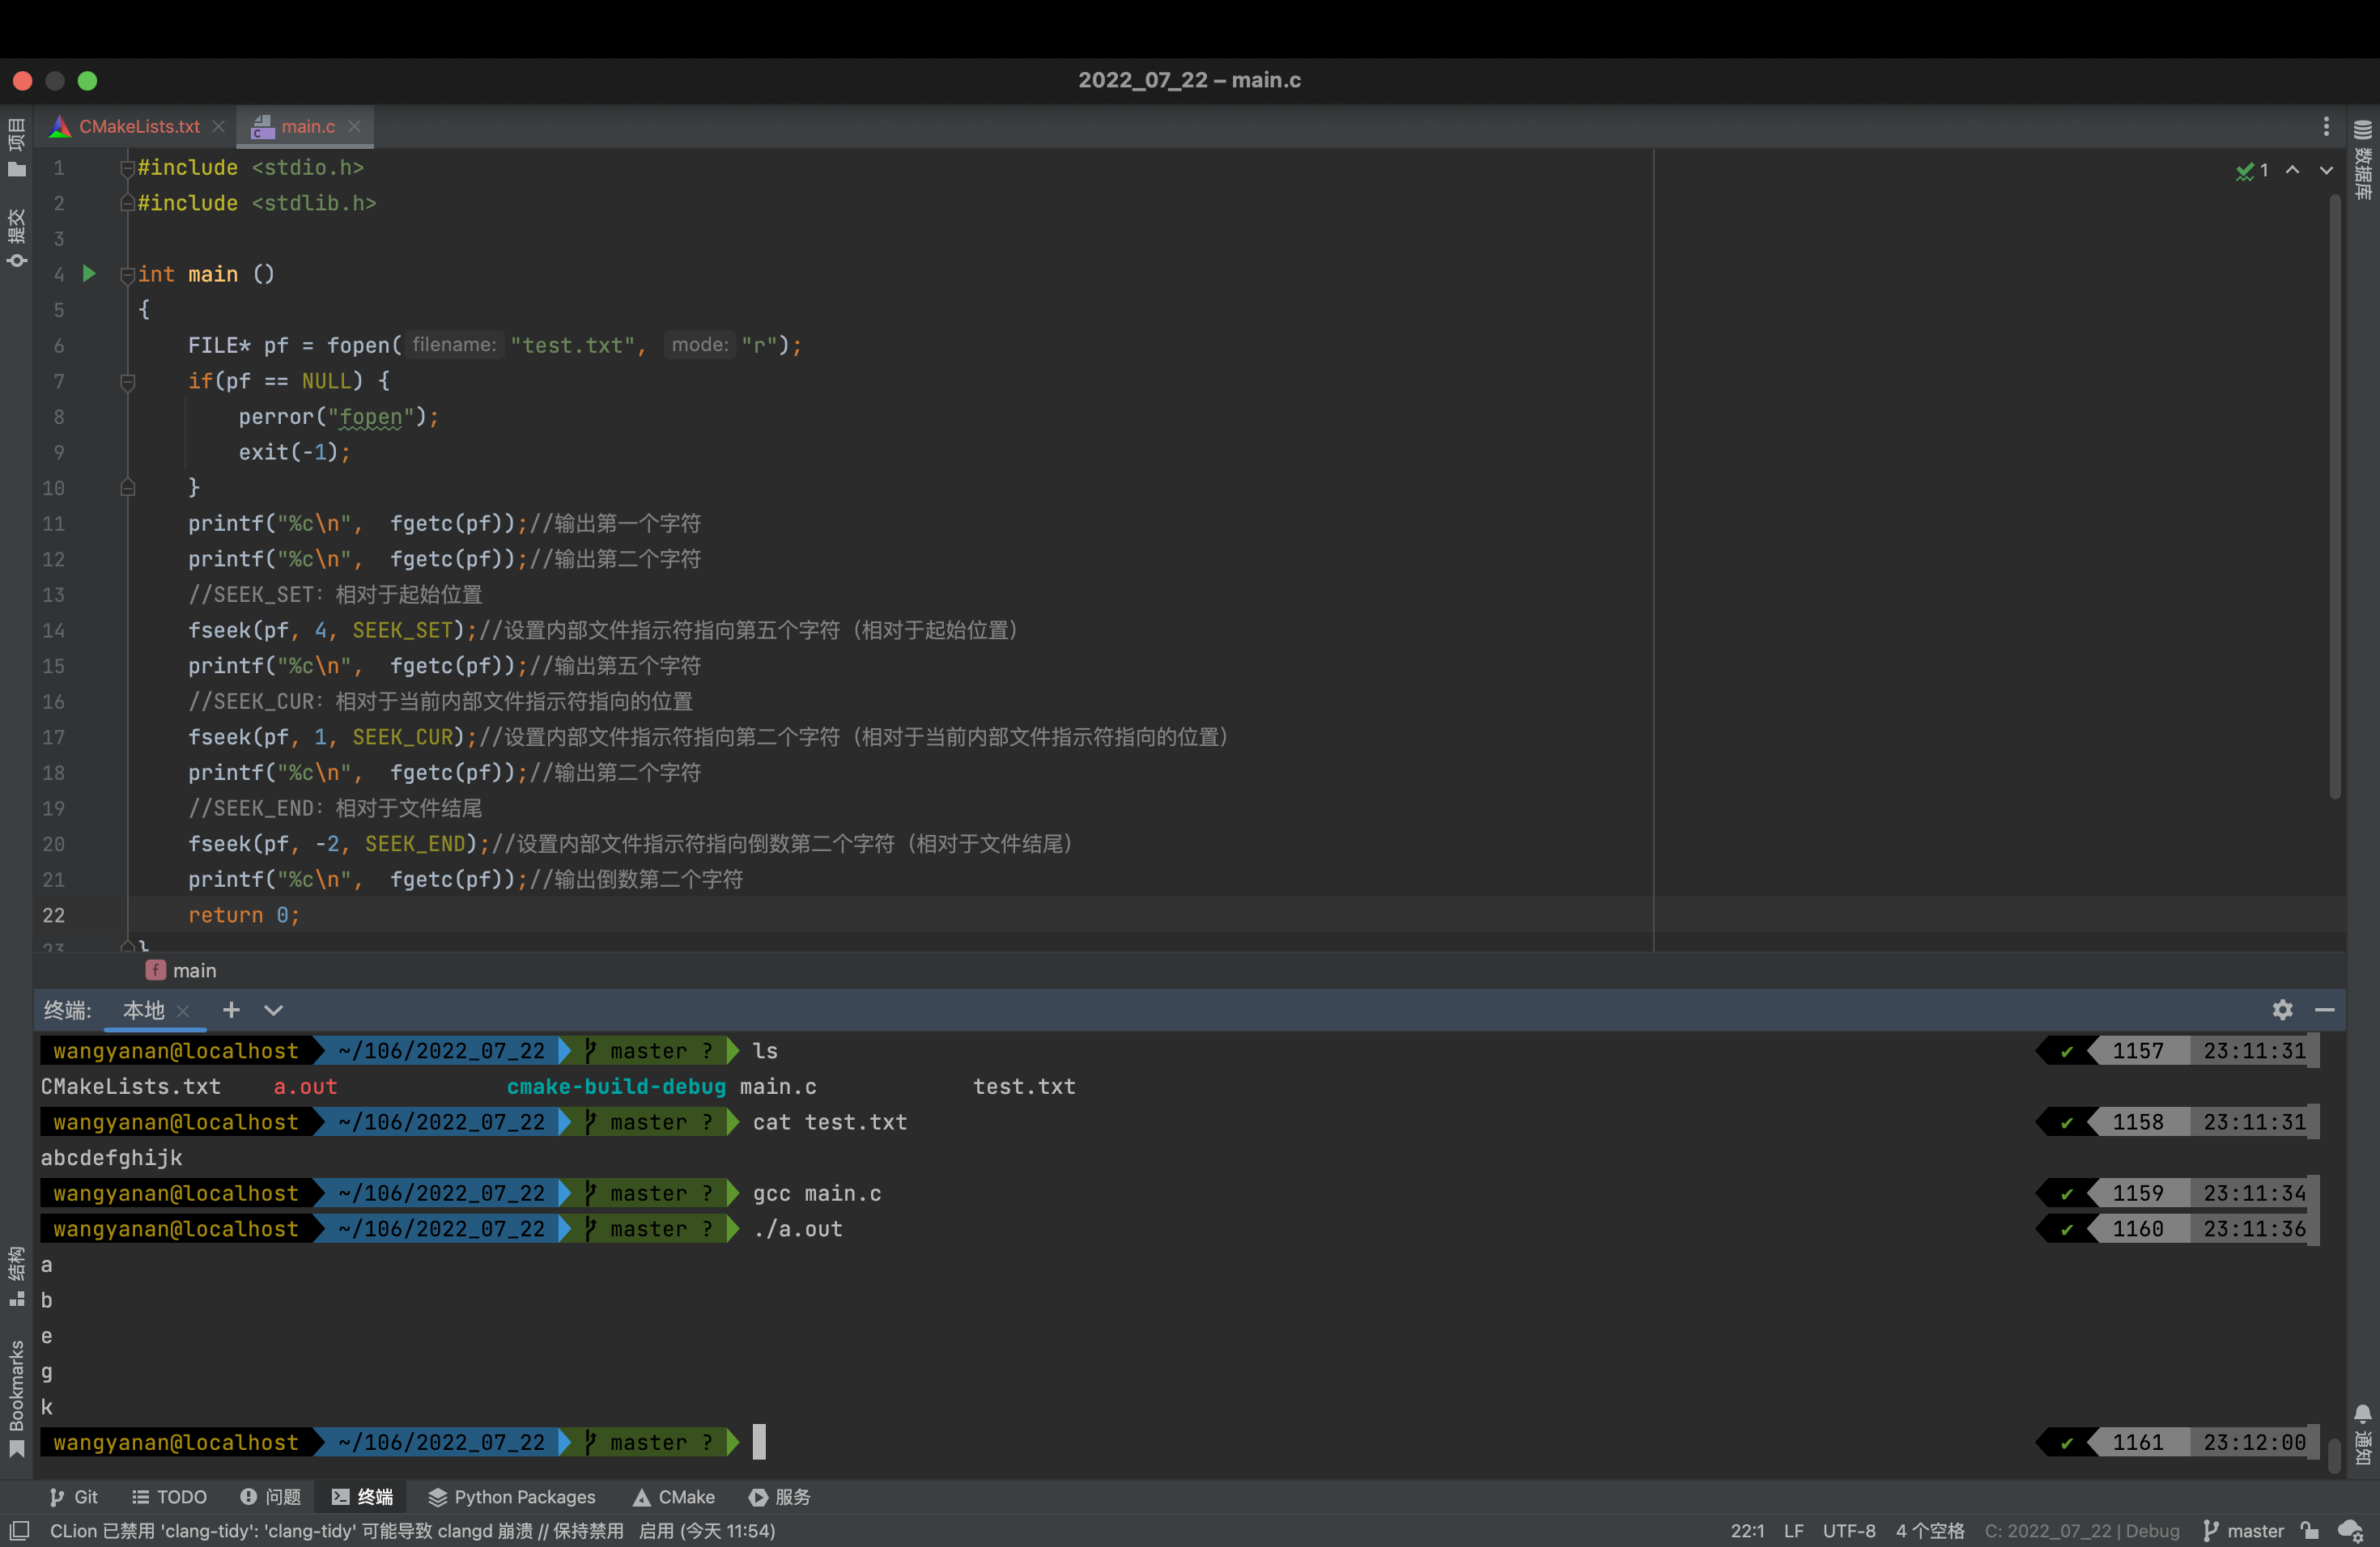Run main with the green gutter arrow
This screenshot has height=1547, width=2380.
pos(89,273)
